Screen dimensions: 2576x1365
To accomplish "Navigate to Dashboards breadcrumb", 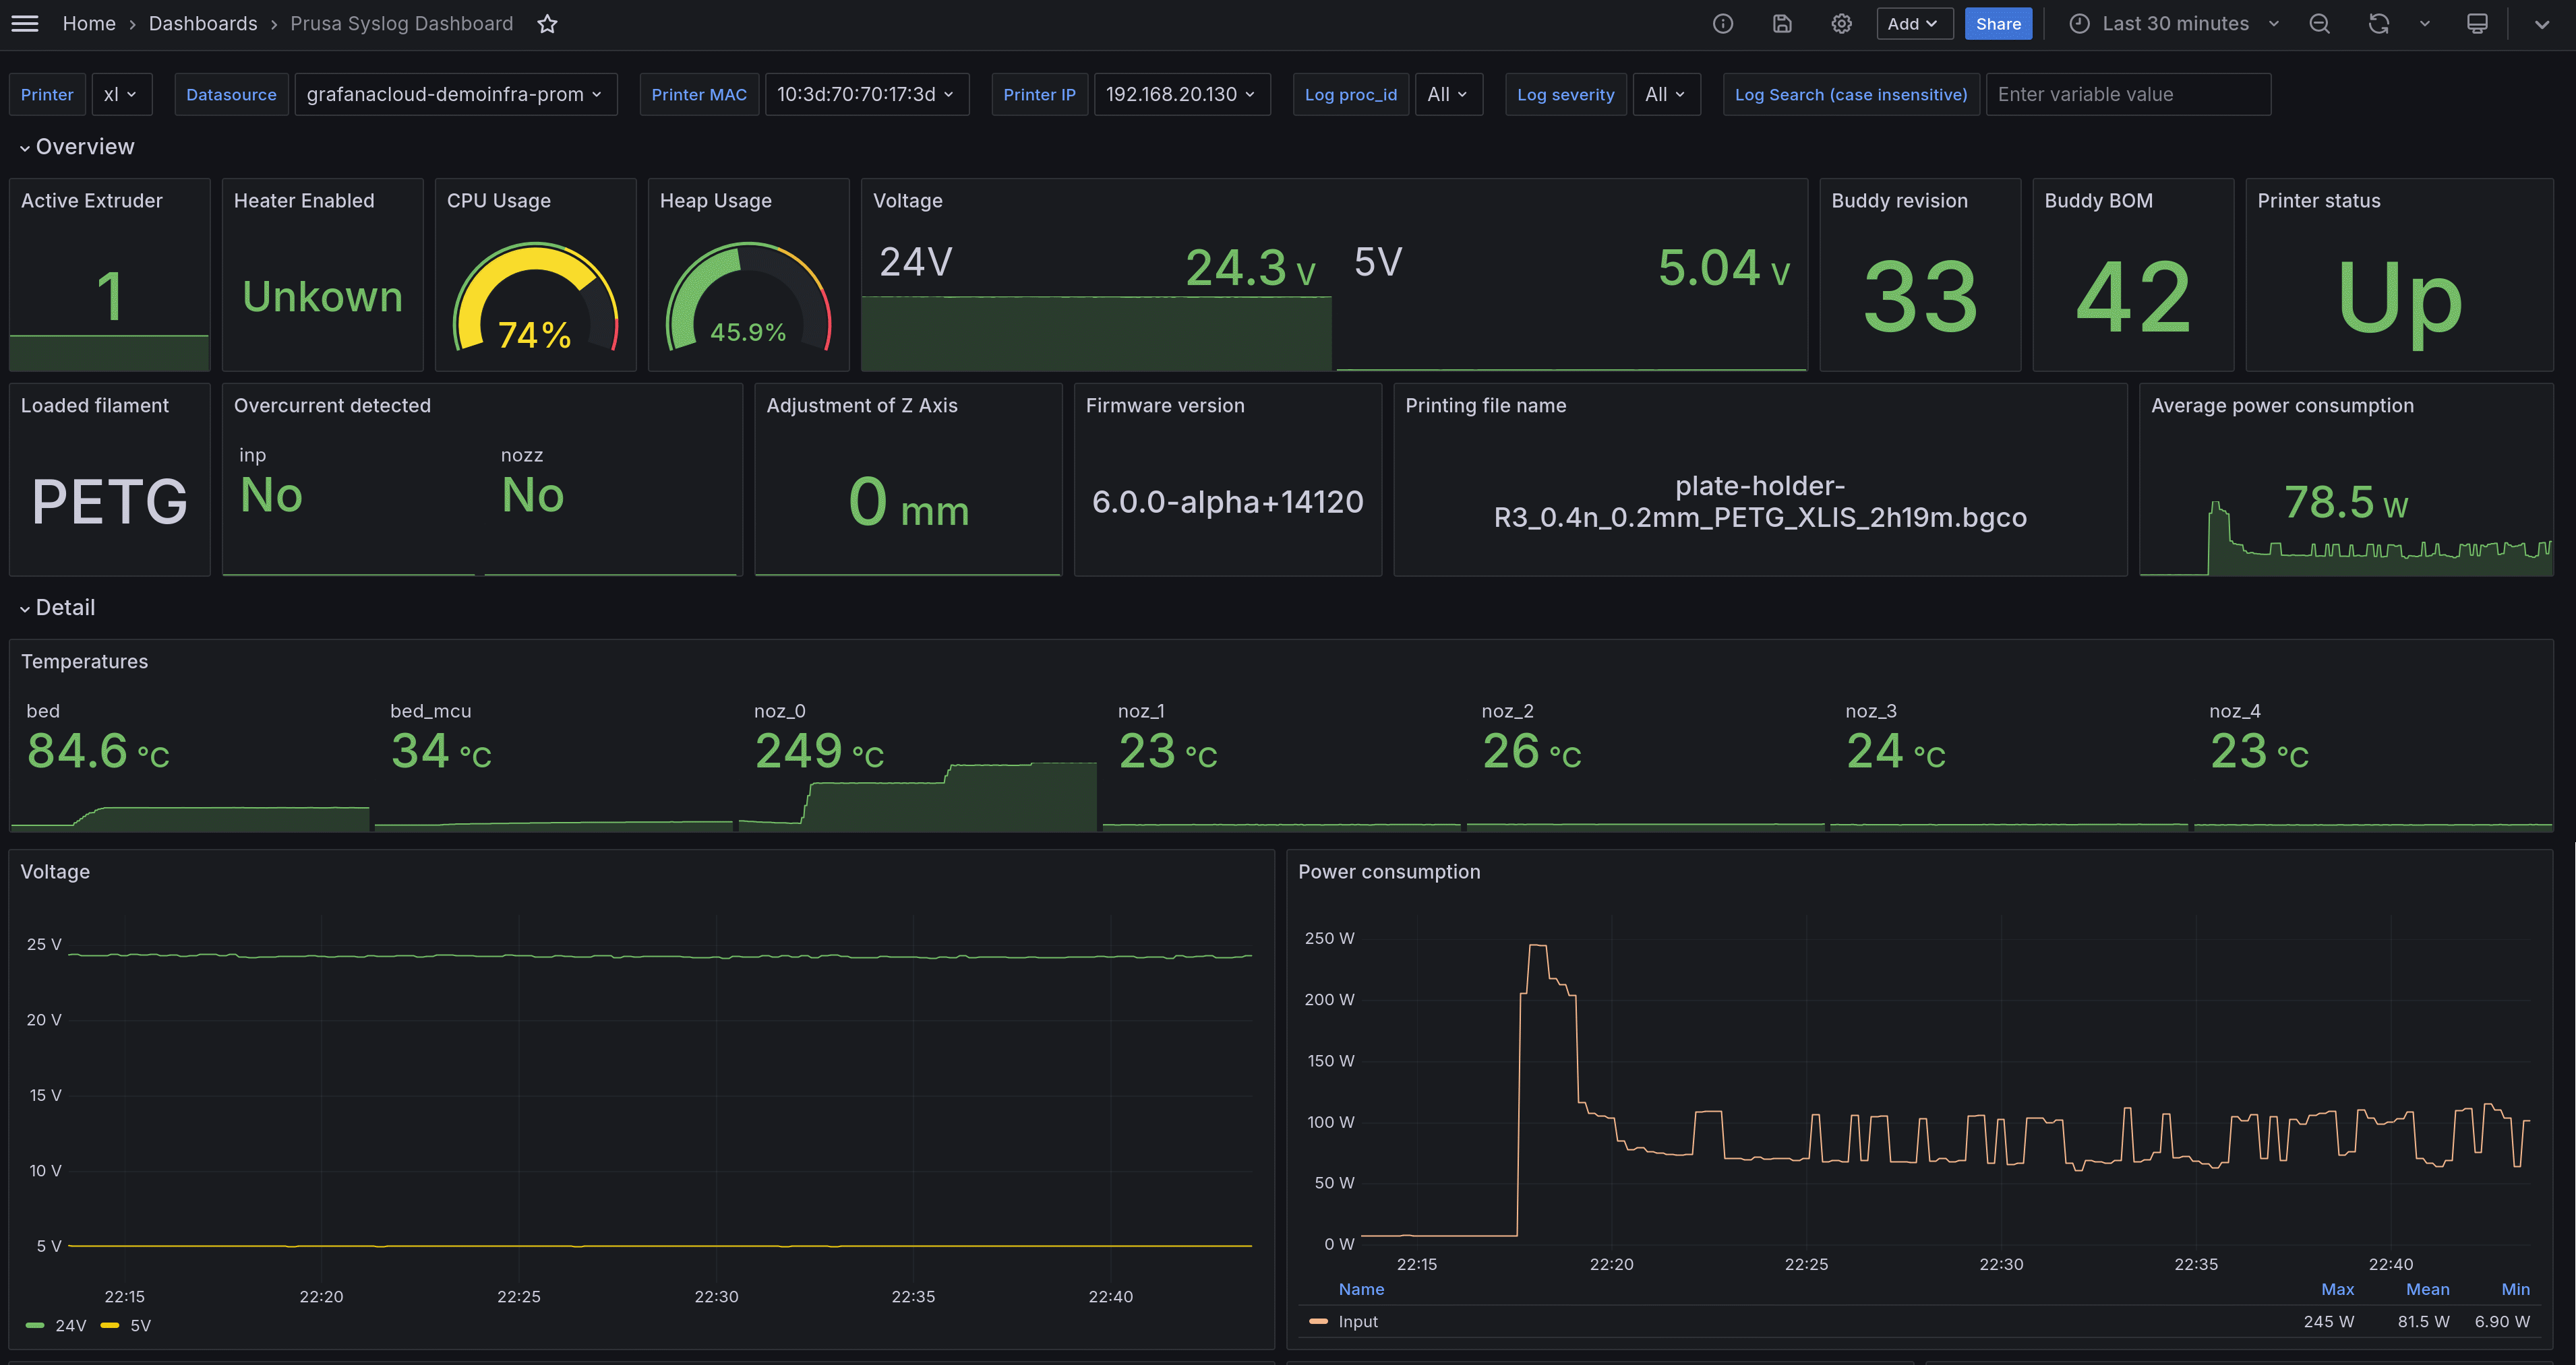I will pos(203,23).
